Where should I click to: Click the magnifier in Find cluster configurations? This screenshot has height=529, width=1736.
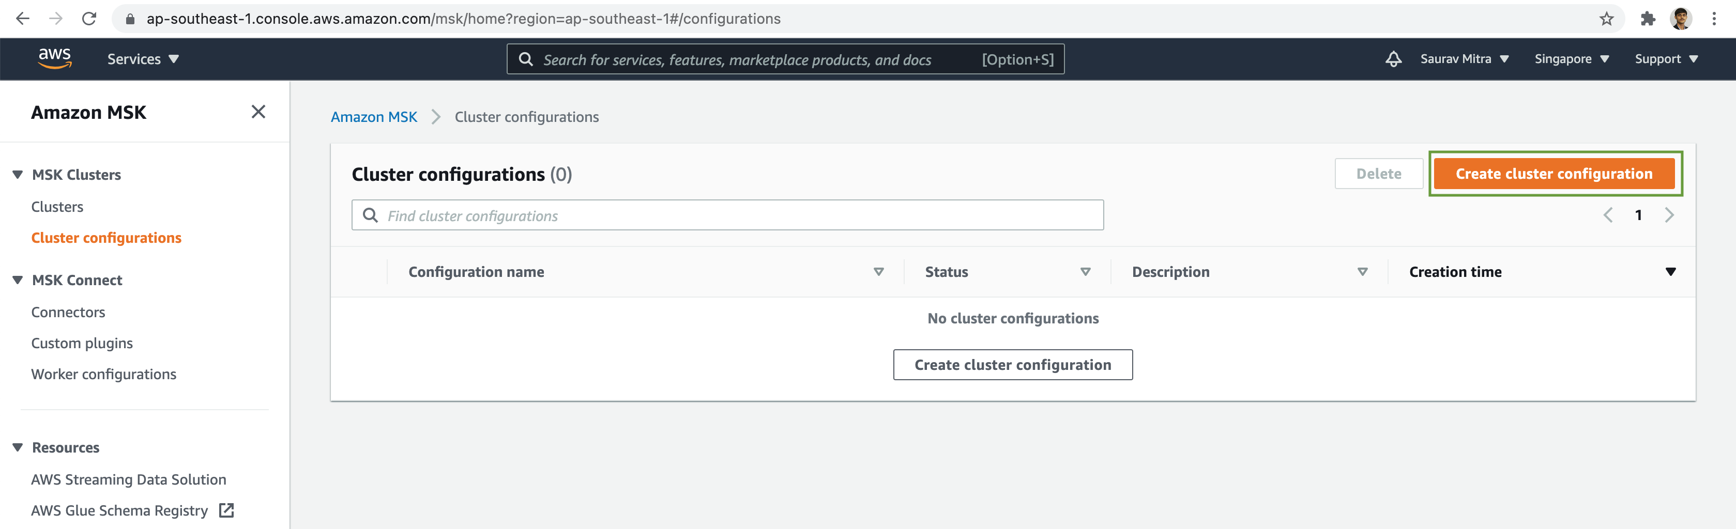pos(370,215)
